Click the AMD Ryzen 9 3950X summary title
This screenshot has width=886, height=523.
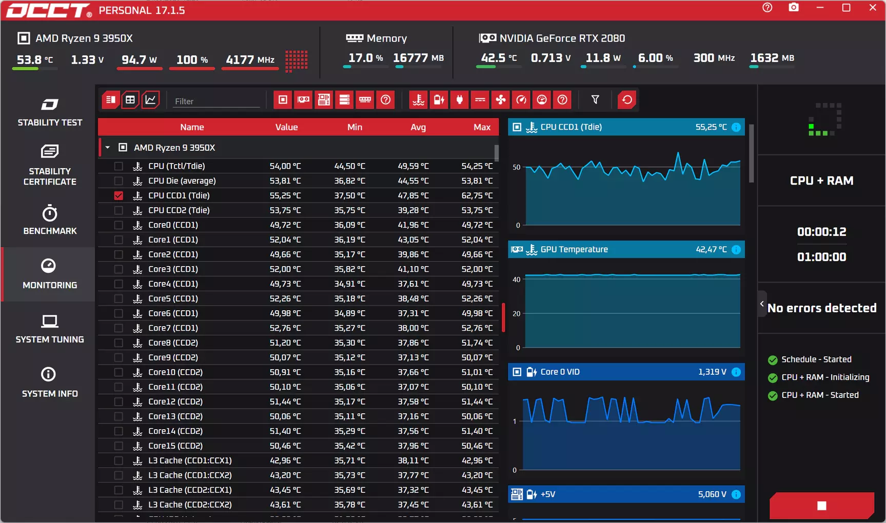pos(84,38)
